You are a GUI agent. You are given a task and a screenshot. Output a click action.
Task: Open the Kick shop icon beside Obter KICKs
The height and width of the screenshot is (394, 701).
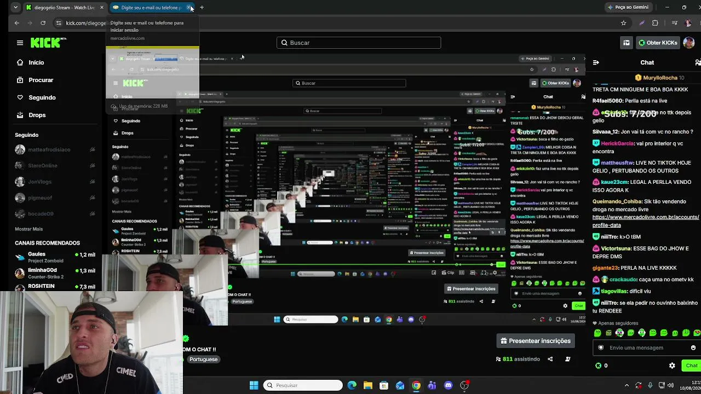coord(627,43)
